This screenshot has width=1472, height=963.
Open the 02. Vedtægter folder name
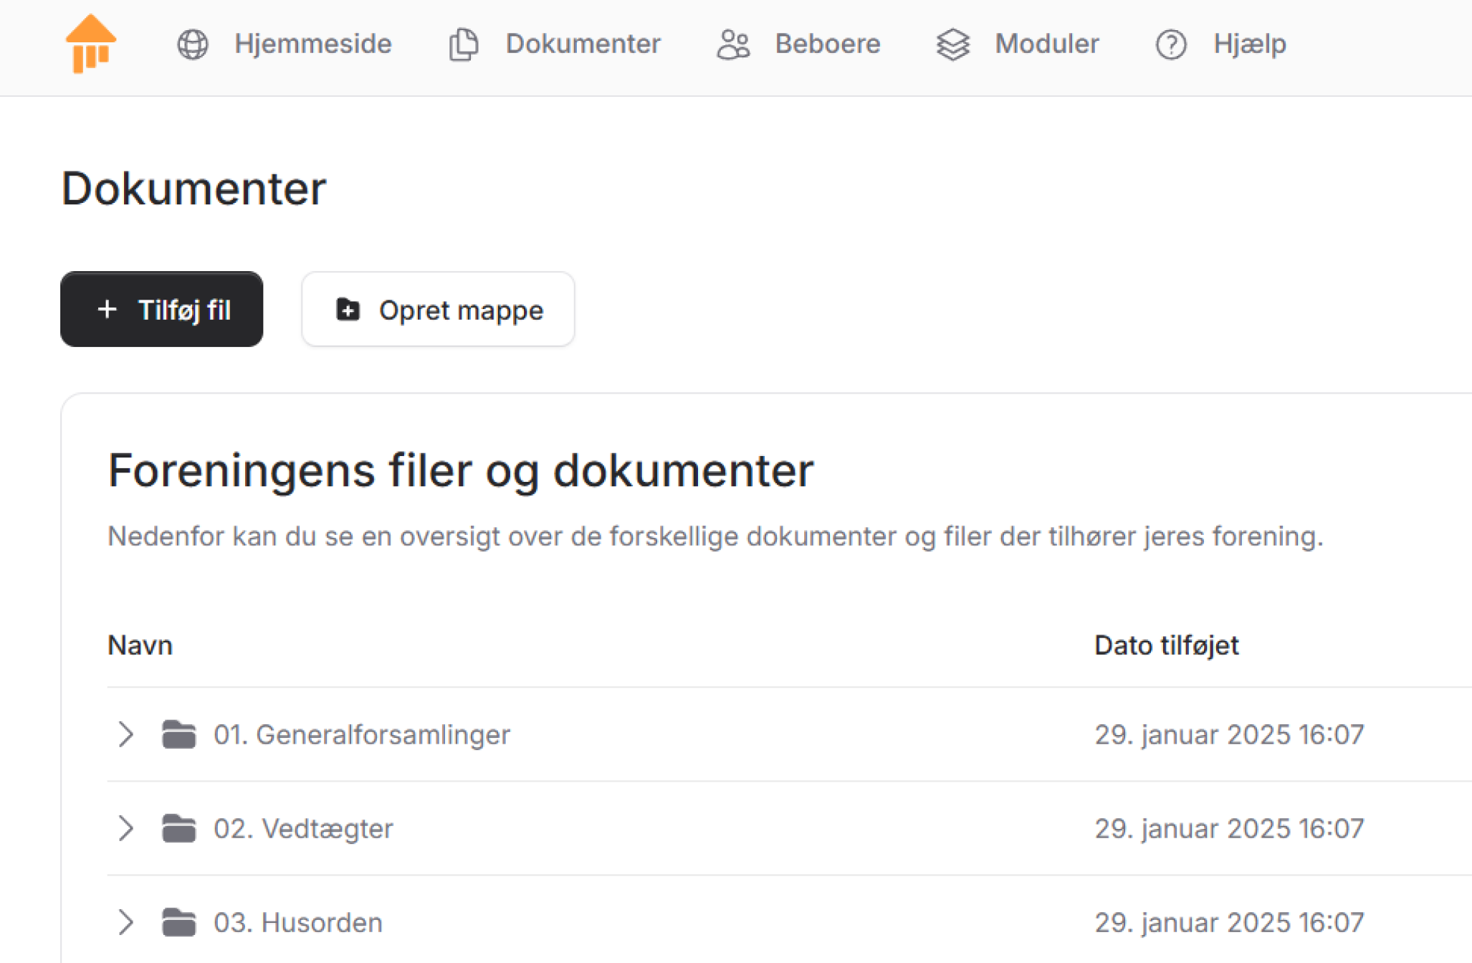303,828
